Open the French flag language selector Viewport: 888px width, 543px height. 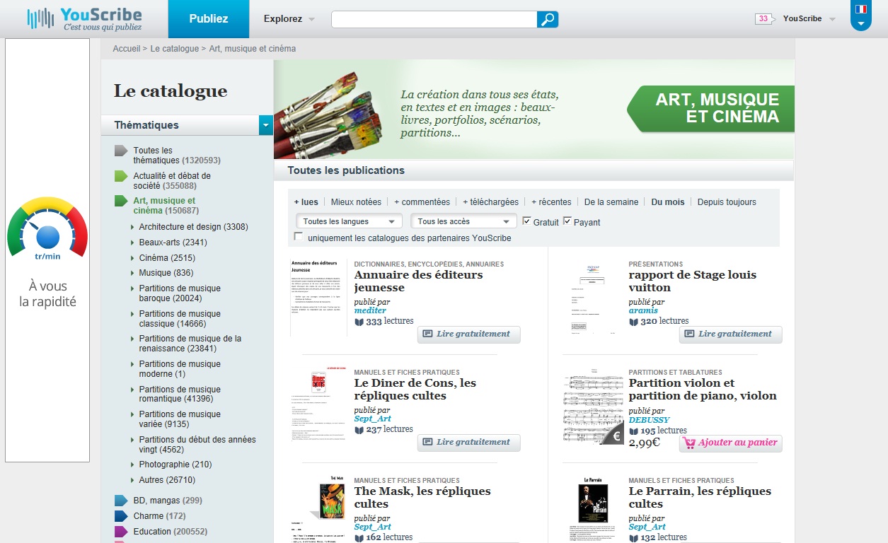coord(860,16)
